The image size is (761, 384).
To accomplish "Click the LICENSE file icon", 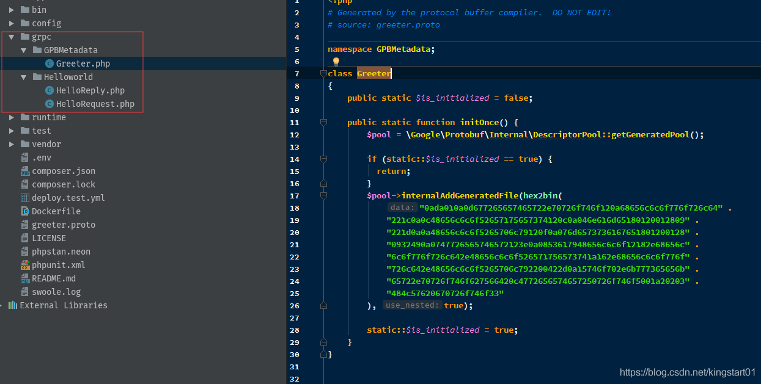I will point(25,238).
